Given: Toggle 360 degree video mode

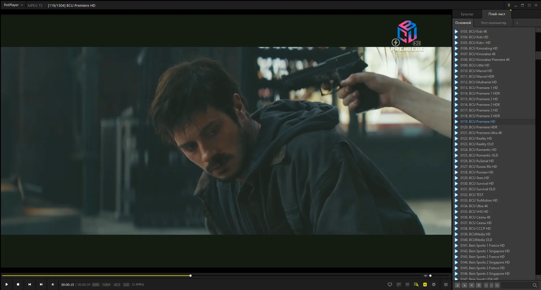Looking at the screenshot, I should coord(398,284).
